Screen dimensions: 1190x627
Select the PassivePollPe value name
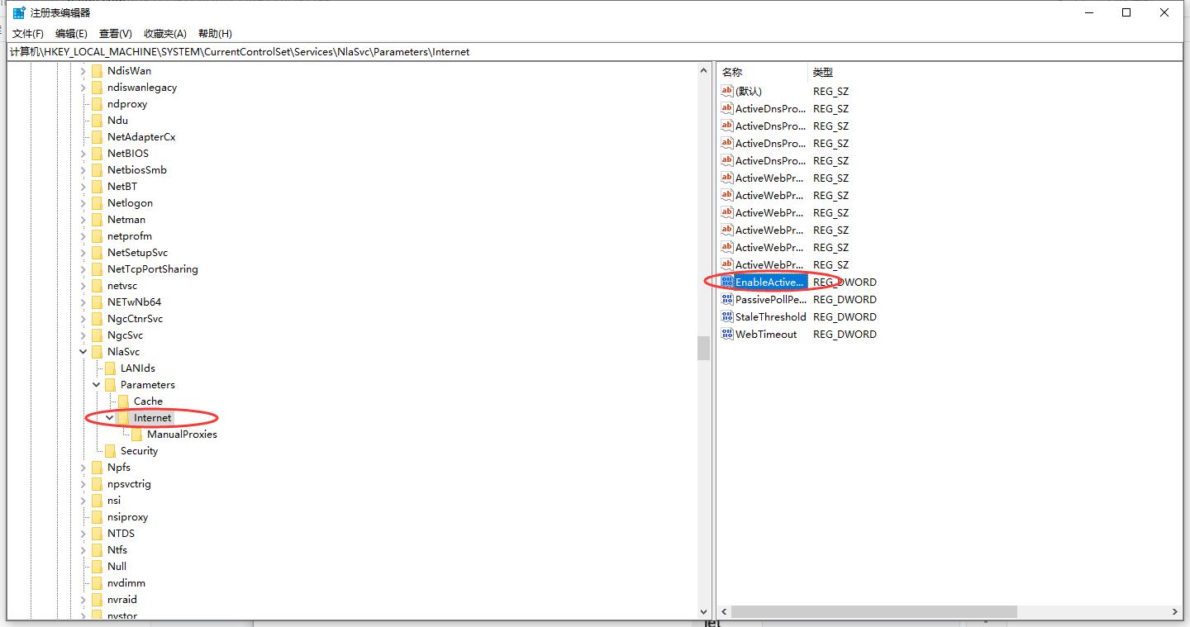coord(771,299)
